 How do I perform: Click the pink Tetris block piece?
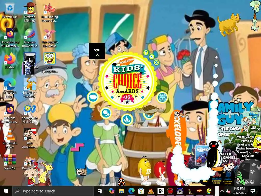[x=77, y=147]
